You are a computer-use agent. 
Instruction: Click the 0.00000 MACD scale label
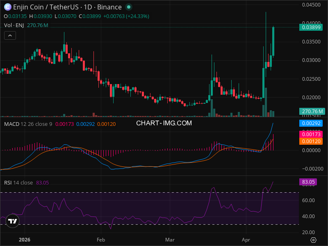311,150
